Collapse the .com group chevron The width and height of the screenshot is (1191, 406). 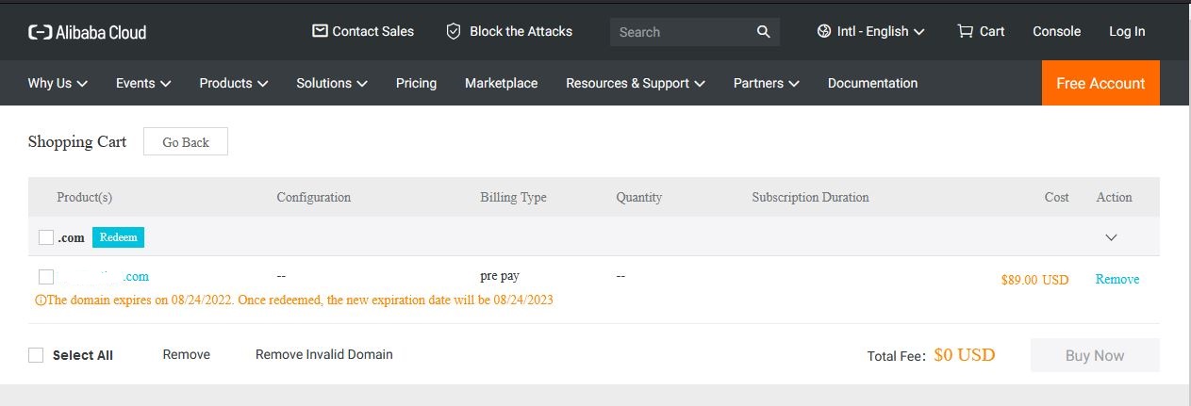(x=1111, y=237)
